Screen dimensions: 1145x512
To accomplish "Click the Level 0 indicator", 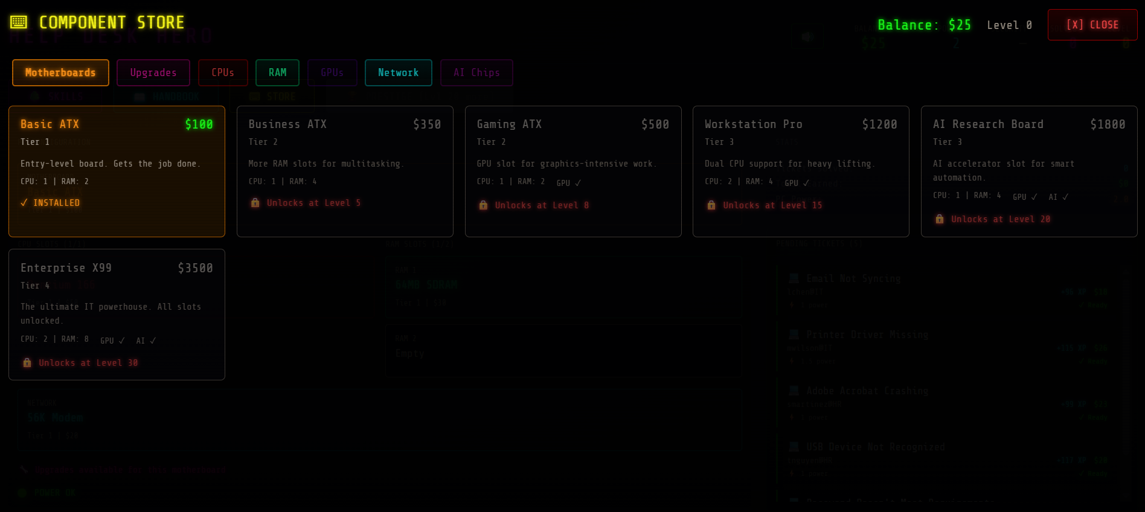I will coord(1009,25).
